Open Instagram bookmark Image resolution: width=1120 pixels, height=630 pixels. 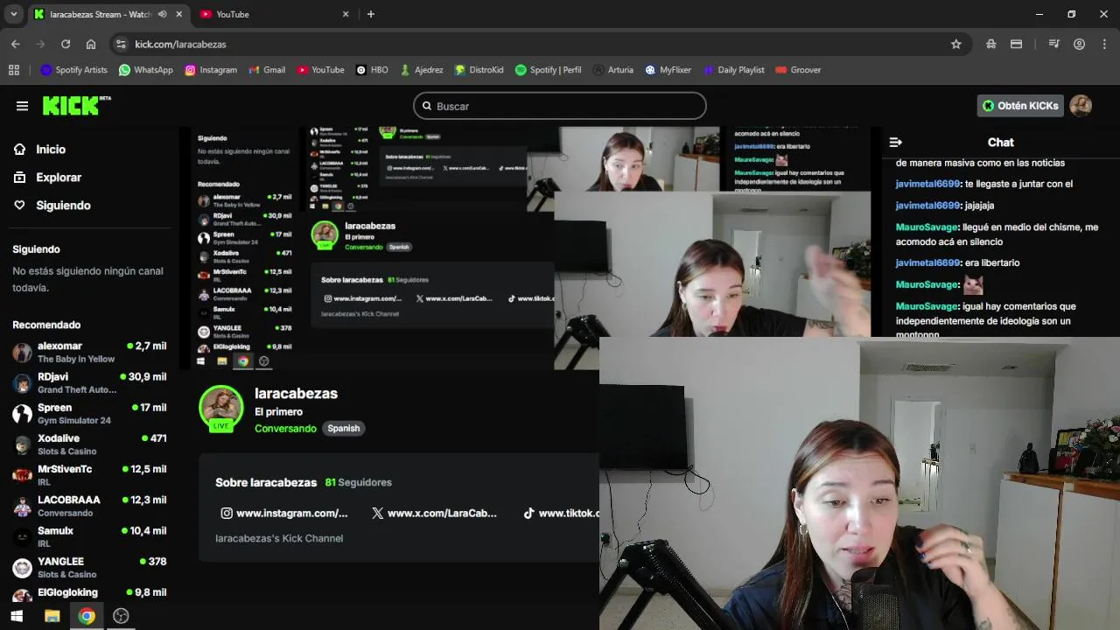pyautogui.click(x=211, y=70)
